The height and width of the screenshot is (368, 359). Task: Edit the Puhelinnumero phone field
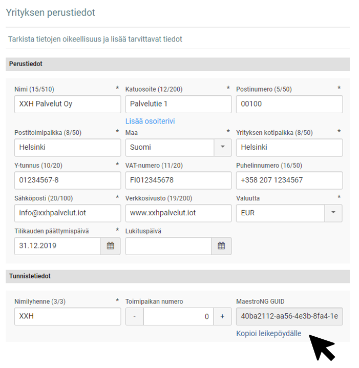coord(289,180)
